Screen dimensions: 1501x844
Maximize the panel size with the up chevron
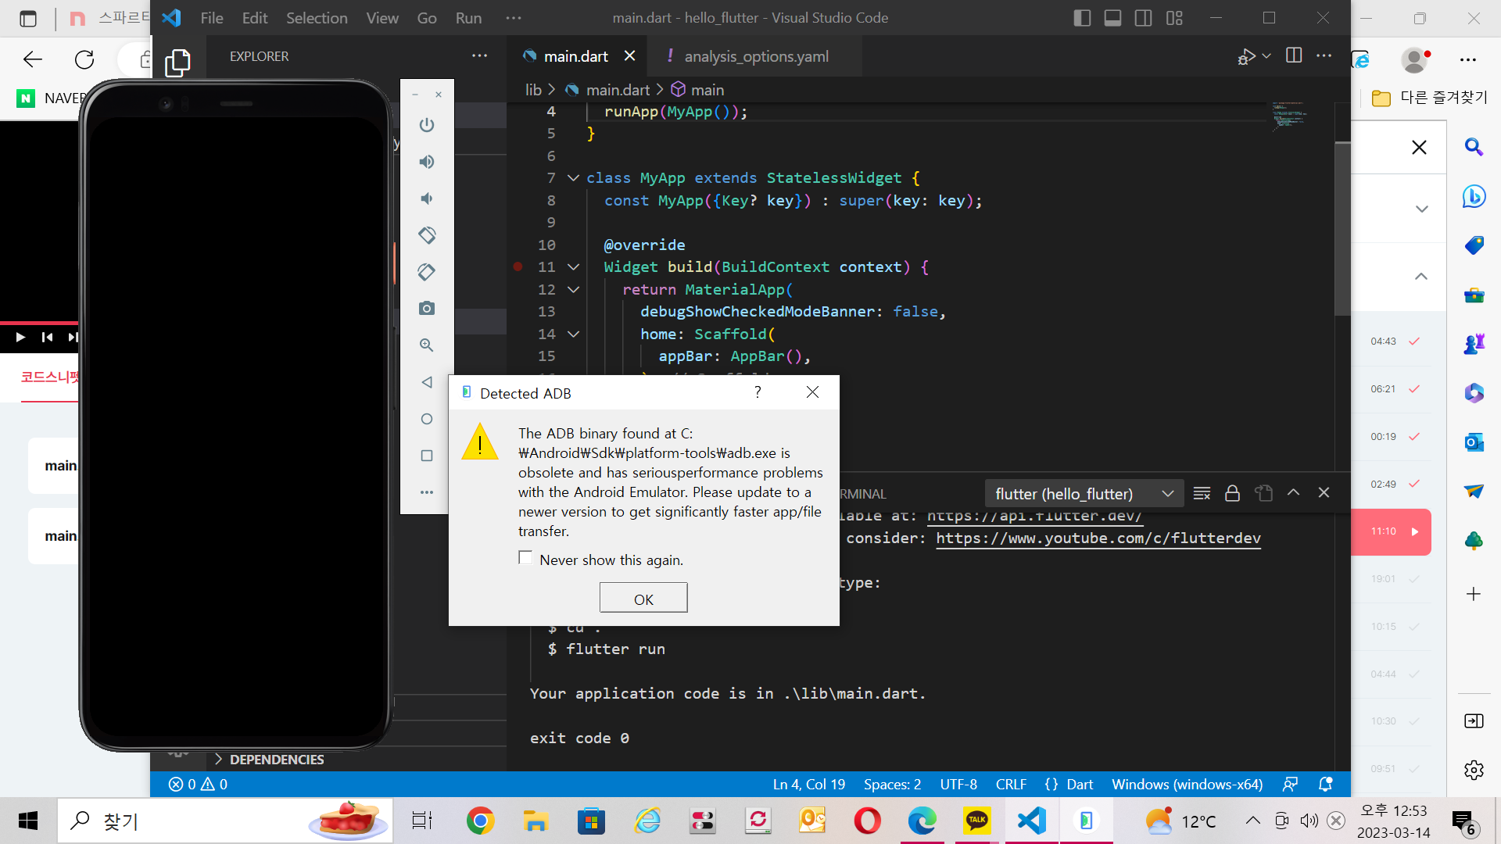pos(1294,493)
